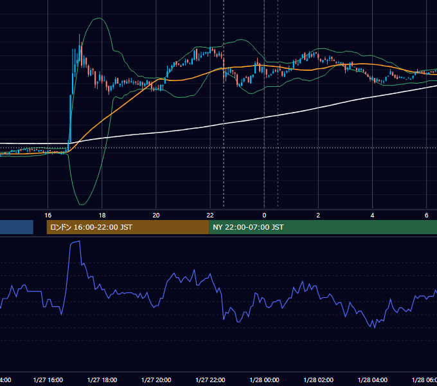Click hour label 20 on upper axis

[x=156, y=215]
